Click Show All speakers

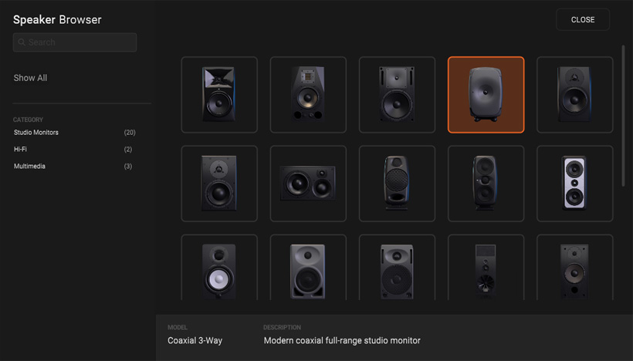(30, 78)
